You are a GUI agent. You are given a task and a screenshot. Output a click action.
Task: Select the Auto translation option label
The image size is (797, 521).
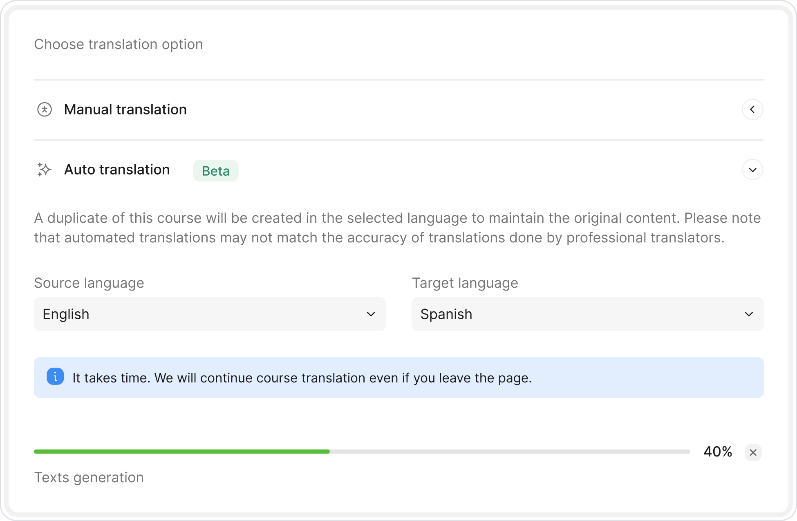click(x=117, y=170)
